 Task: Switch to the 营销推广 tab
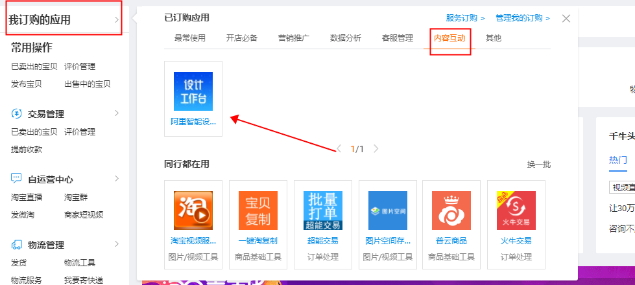click(294, 38)
